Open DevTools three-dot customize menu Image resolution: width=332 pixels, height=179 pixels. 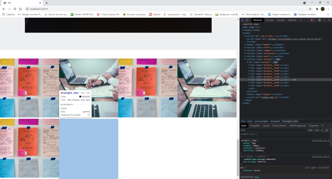click(x=324, y=20)
